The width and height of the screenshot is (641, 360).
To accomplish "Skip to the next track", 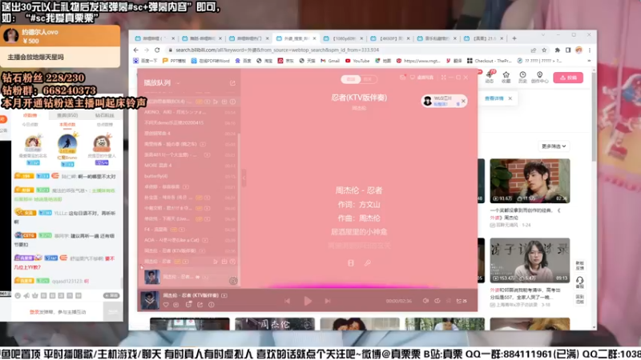I will (328, 301).
